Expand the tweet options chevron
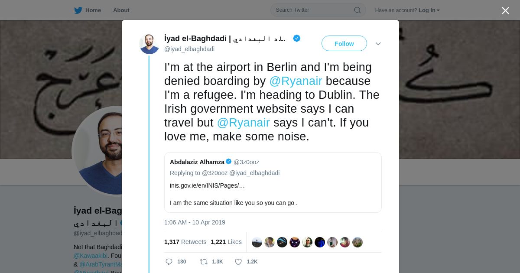Viewport: 520px width, 273px height. [378, 44]
